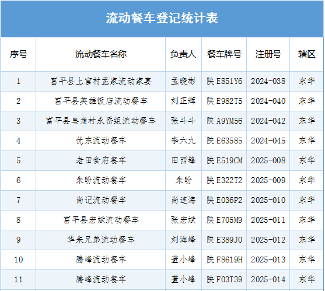Click plate number 陕 F03T39

click(224, 279)
